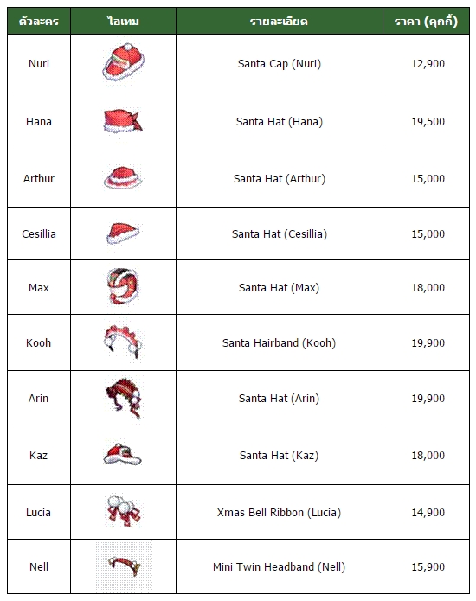The image size is (476, 601).
Task: Click Max's Santa helmet icon
Action: 123,286
